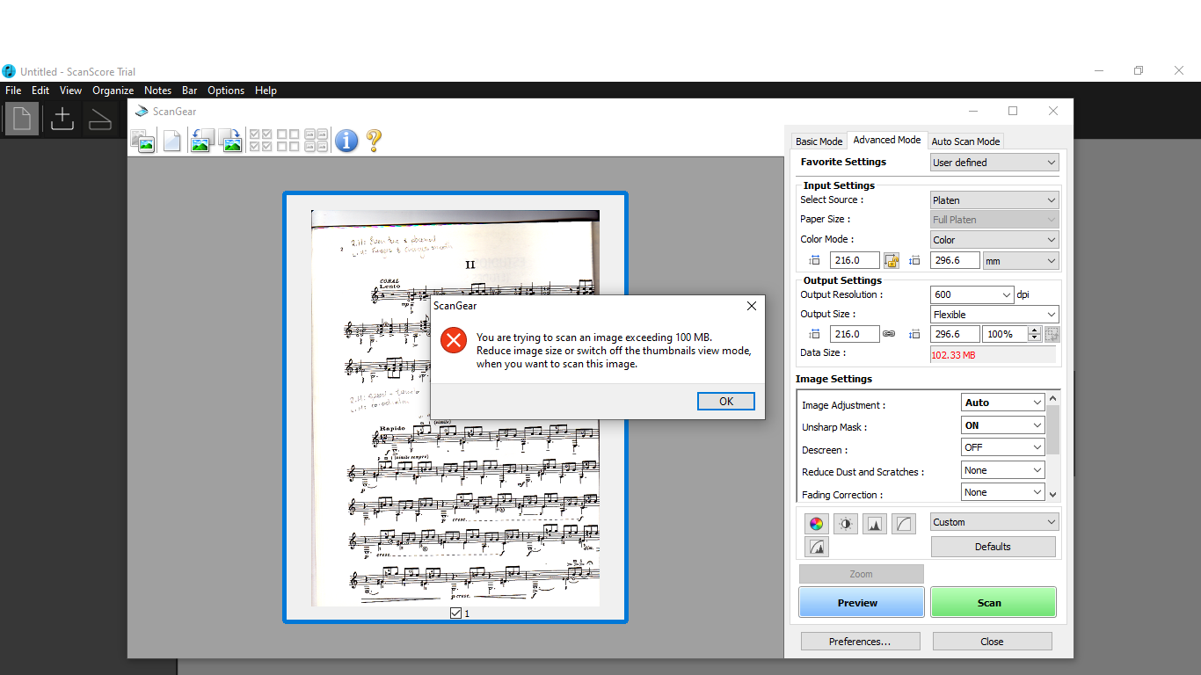
Task: Select the Advanced Mode tab
Action: click(x=887, y=140)
